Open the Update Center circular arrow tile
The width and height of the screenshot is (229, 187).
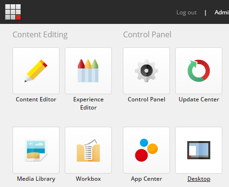pyautogui.click(x=199, y=71)
